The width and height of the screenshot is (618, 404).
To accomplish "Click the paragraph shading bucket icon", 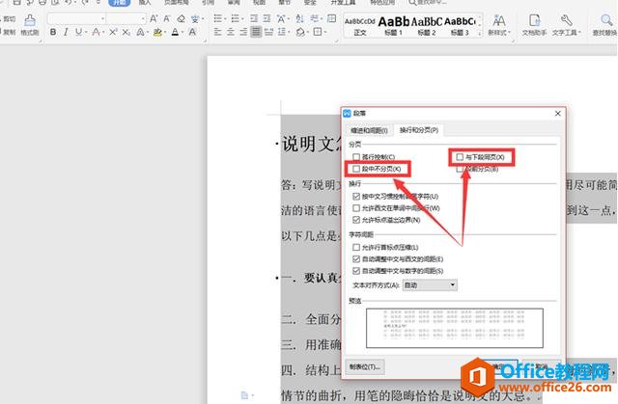I will click(x=300, y=32).
